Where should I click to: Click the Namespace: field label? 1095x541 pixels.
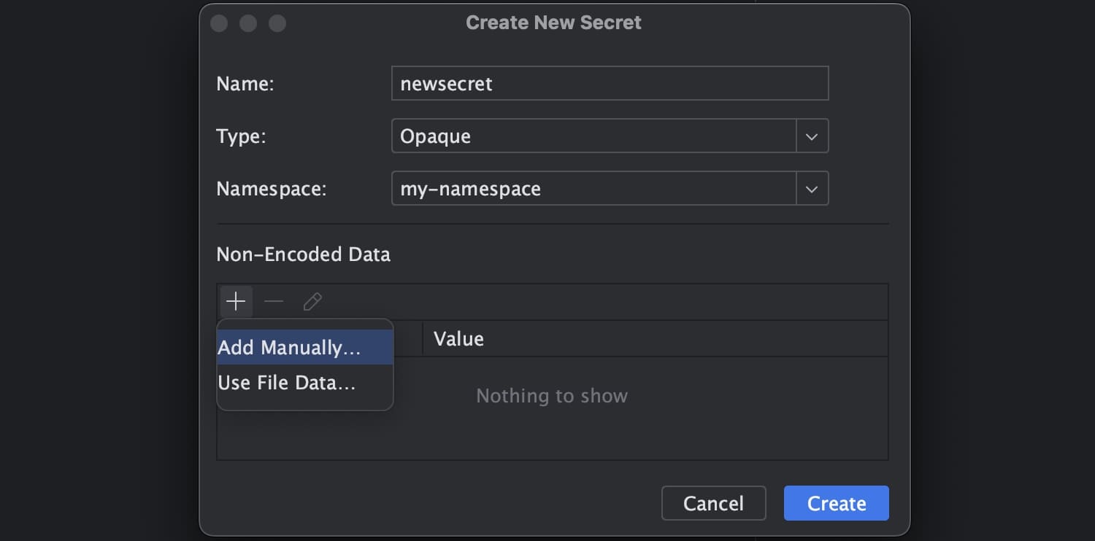point(271,189)
